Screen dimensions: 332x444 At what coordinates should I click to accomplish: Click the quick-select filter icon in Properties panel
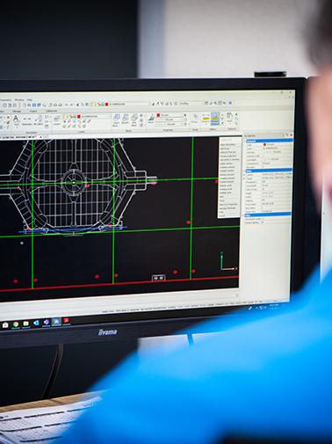coord(287,135)
